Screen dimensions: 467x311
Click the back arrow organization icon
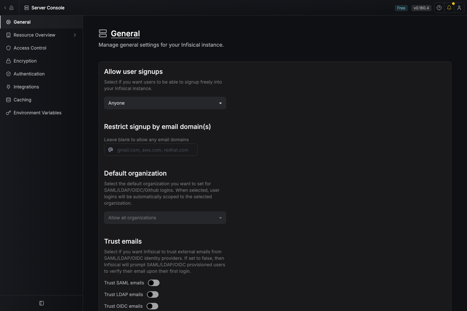point(9,8)
